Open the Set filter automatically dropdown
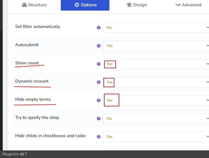This screenshot has width=209, height=158. pos(156,28)
